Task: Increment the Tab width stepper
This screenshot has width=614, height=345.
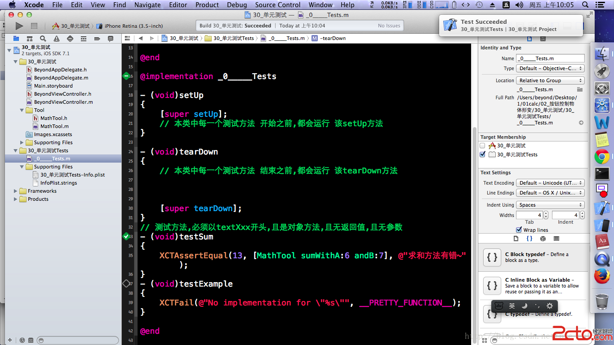Action: [546, 213]
